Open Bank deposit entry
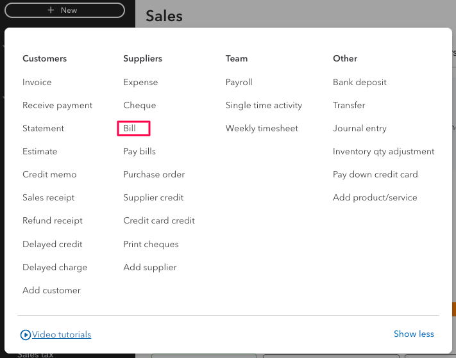456x358 pixels. [359, 82]
